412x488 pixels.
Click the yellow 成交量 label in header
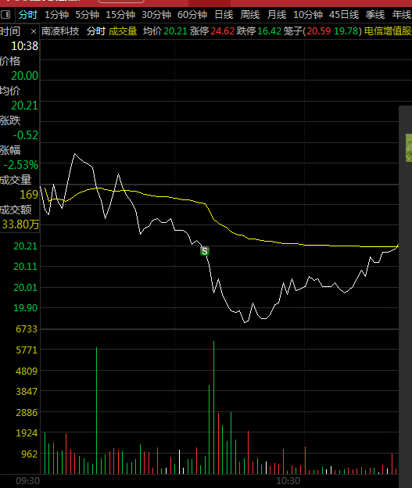tap(123, 31)
